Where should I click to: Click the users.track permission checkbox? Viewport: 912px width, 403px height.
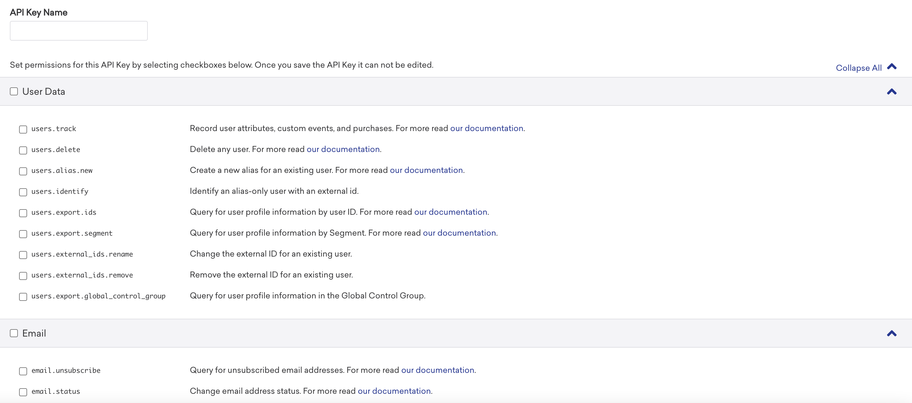coord(23,129)
